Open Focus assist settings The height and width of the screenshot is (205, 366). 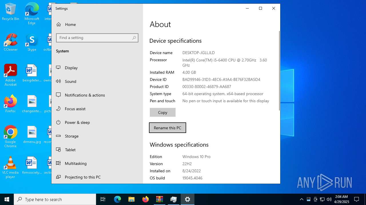pos(97,109)
